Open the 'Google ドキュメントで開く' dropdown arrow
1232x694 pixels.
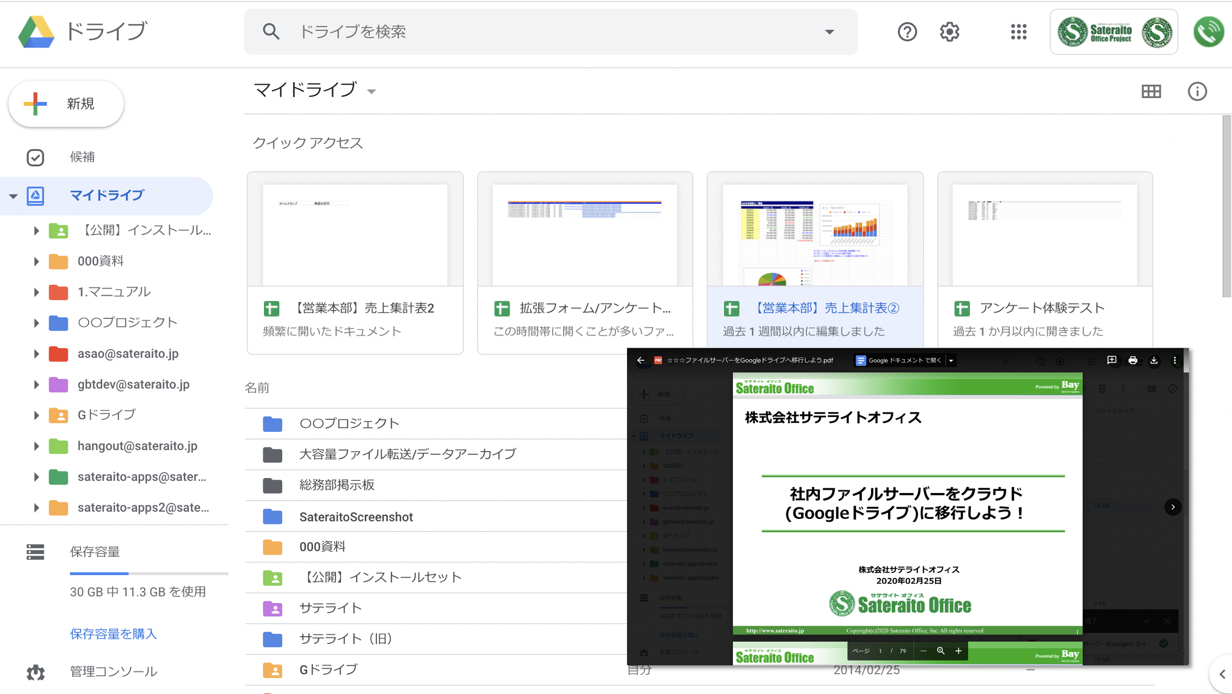coord(951,360)
